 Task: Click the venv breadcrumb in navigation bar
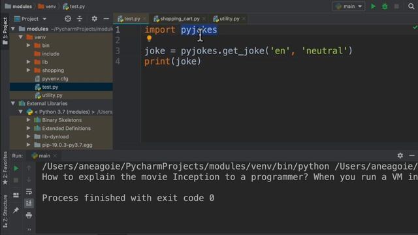point(47,7)
